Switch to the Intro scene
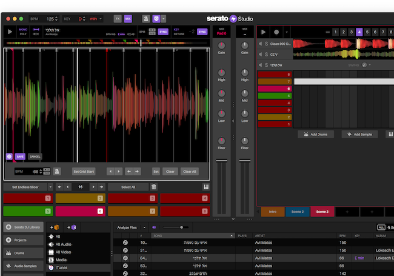The height and width of the screenshot is (276, 394). tap(273, 212)
